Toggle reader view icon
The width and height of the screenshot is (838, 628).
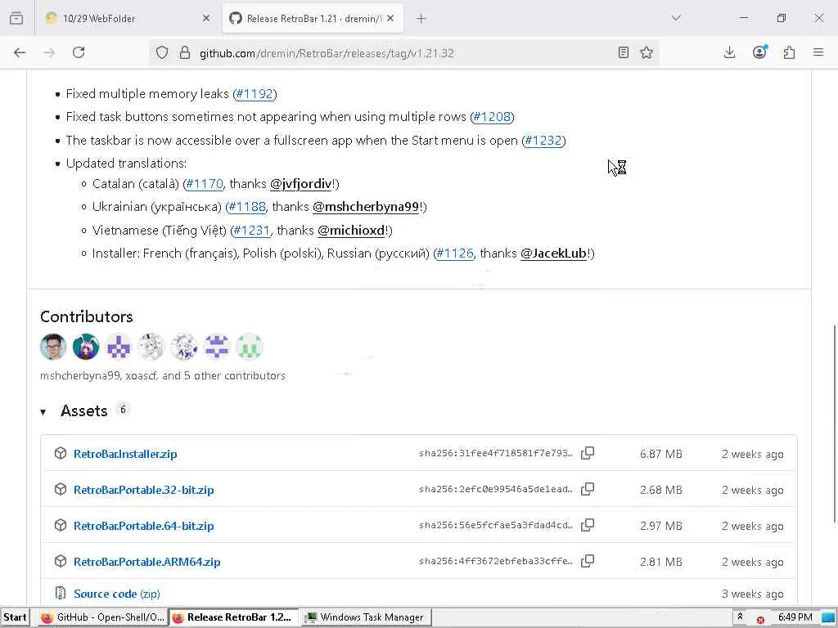[623, 52]
